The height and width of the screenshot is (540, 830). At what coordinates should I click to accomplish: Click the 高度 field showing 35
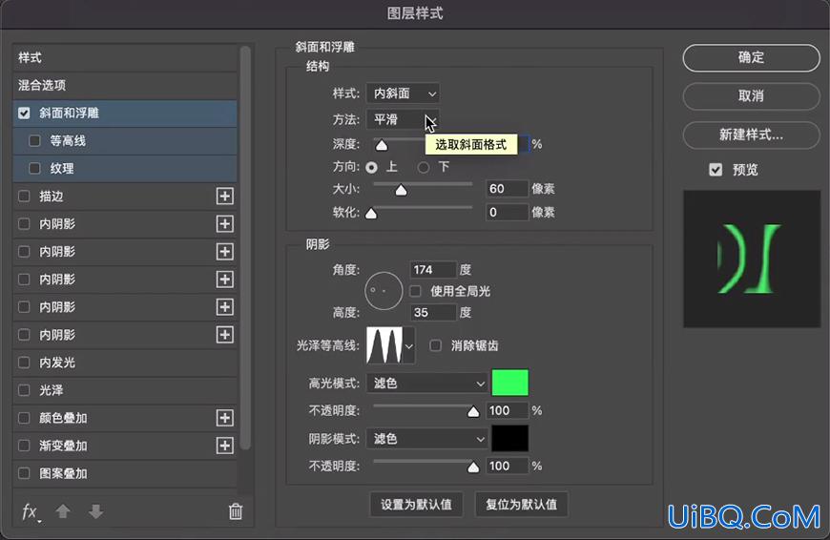(x=432, y=312)
